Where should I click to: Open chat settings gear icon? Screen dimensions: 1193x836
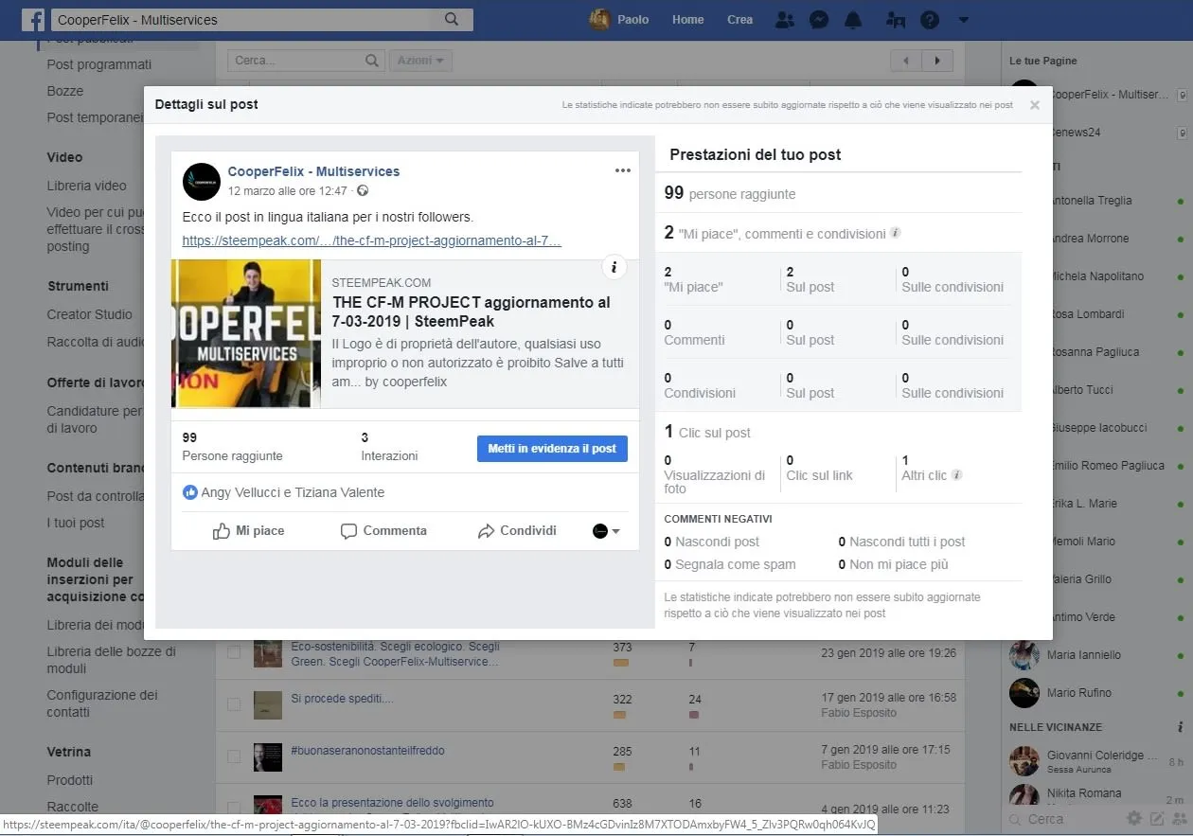tap(1133, 819)
